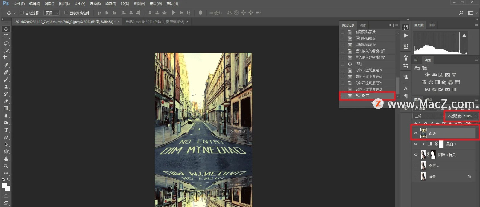Add a Curves adjustment
480x207 pixels.
[x=441, y=75]
